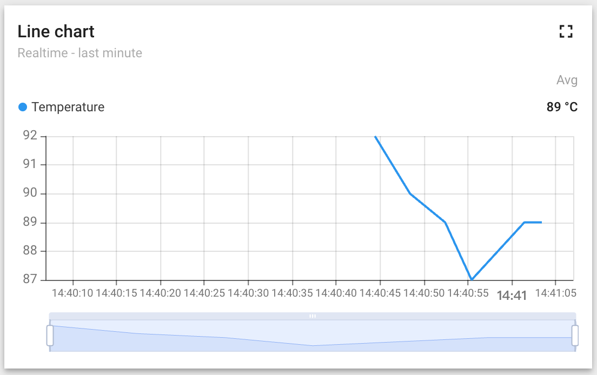Click the 87 label on the y-axis
Viewport: 597px width, 375px height.
(30, 280)
